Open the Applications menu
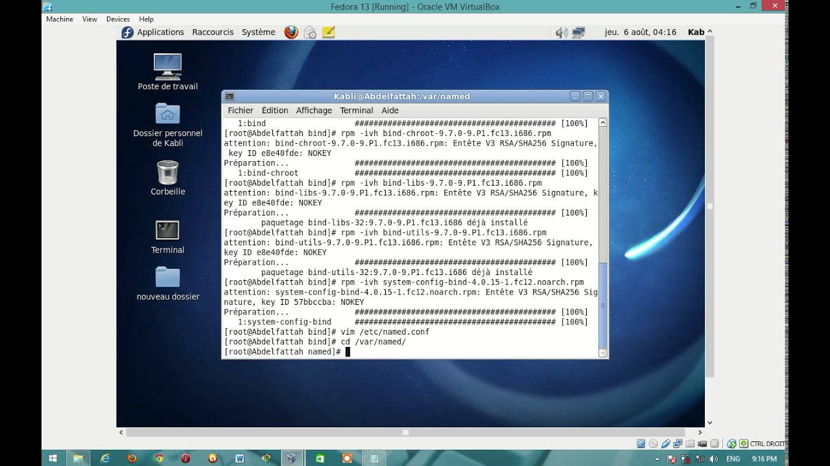Viewport: 830px width, 466px height. (161, 32)
